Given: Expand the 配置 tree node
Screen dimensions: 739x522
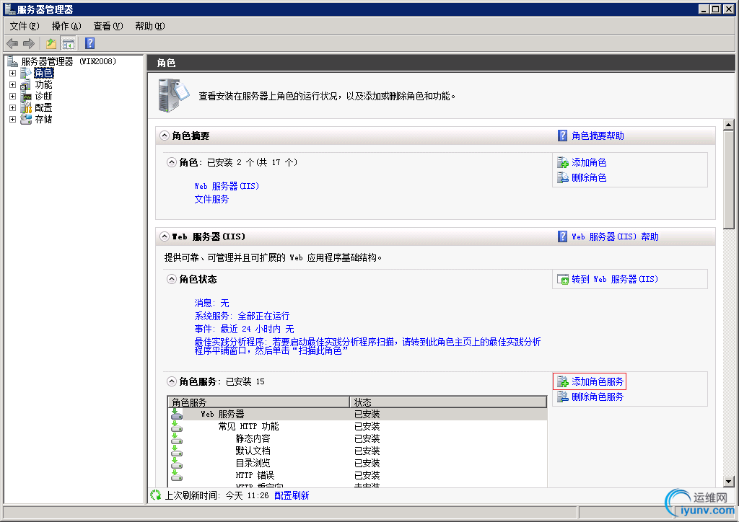Looking at the screenshot, I should (13, 108).
